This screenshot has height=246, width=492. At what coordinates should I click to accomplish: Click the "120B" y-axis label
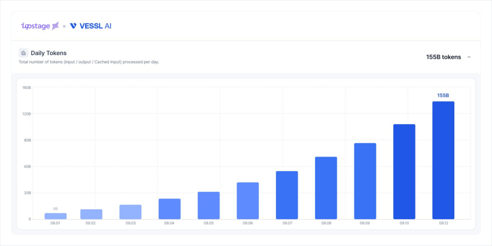pyautogui.click(x=27, y=114)
